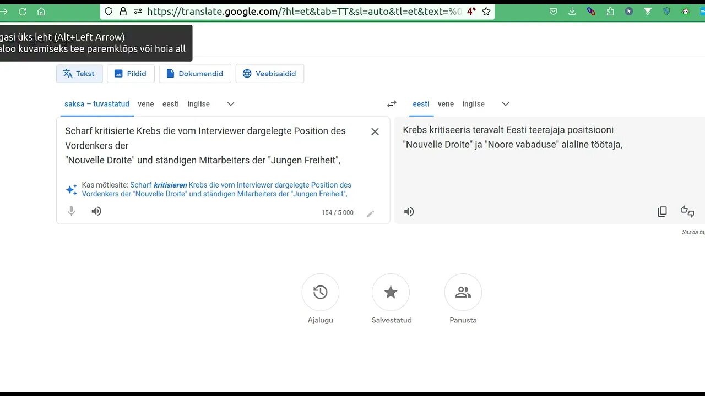Switch to Veebisaidid website translation
Viewport: 705px width, 396px height.
[270, 74]
